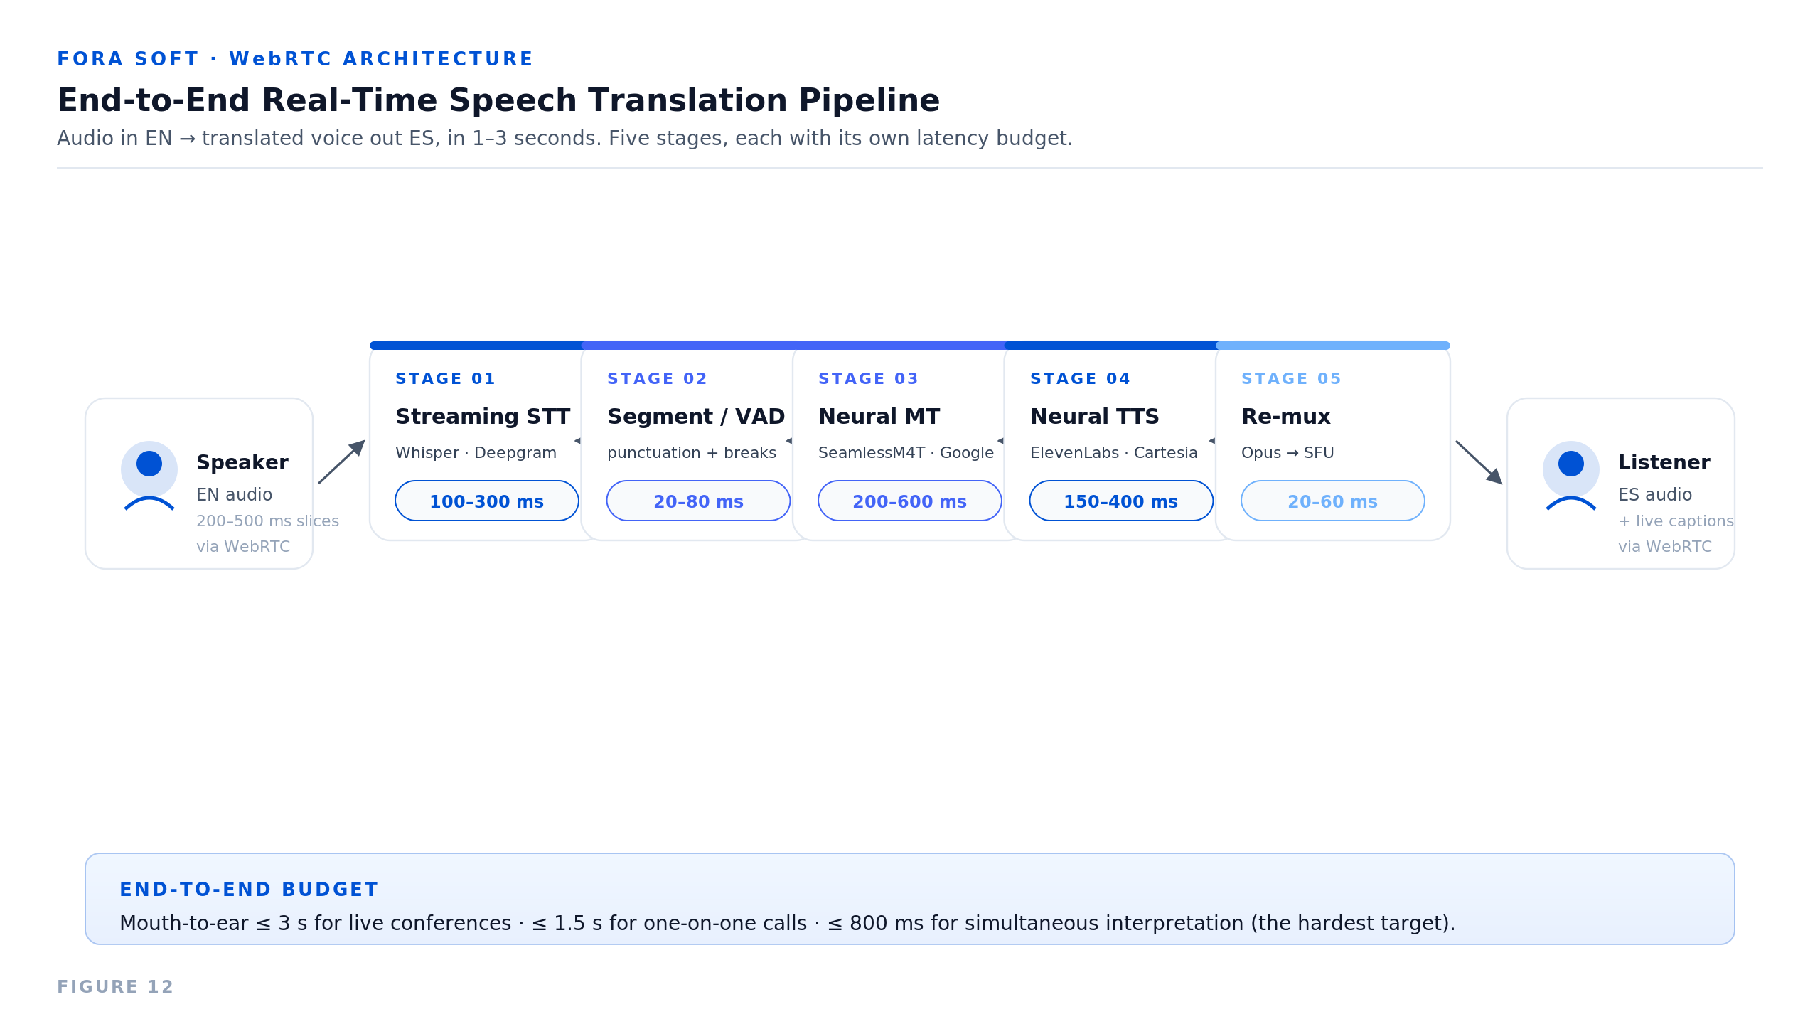Click the STAGE 02 label
The width and height of the screenshot is (1820, 1024).
(x=657, y=378)
